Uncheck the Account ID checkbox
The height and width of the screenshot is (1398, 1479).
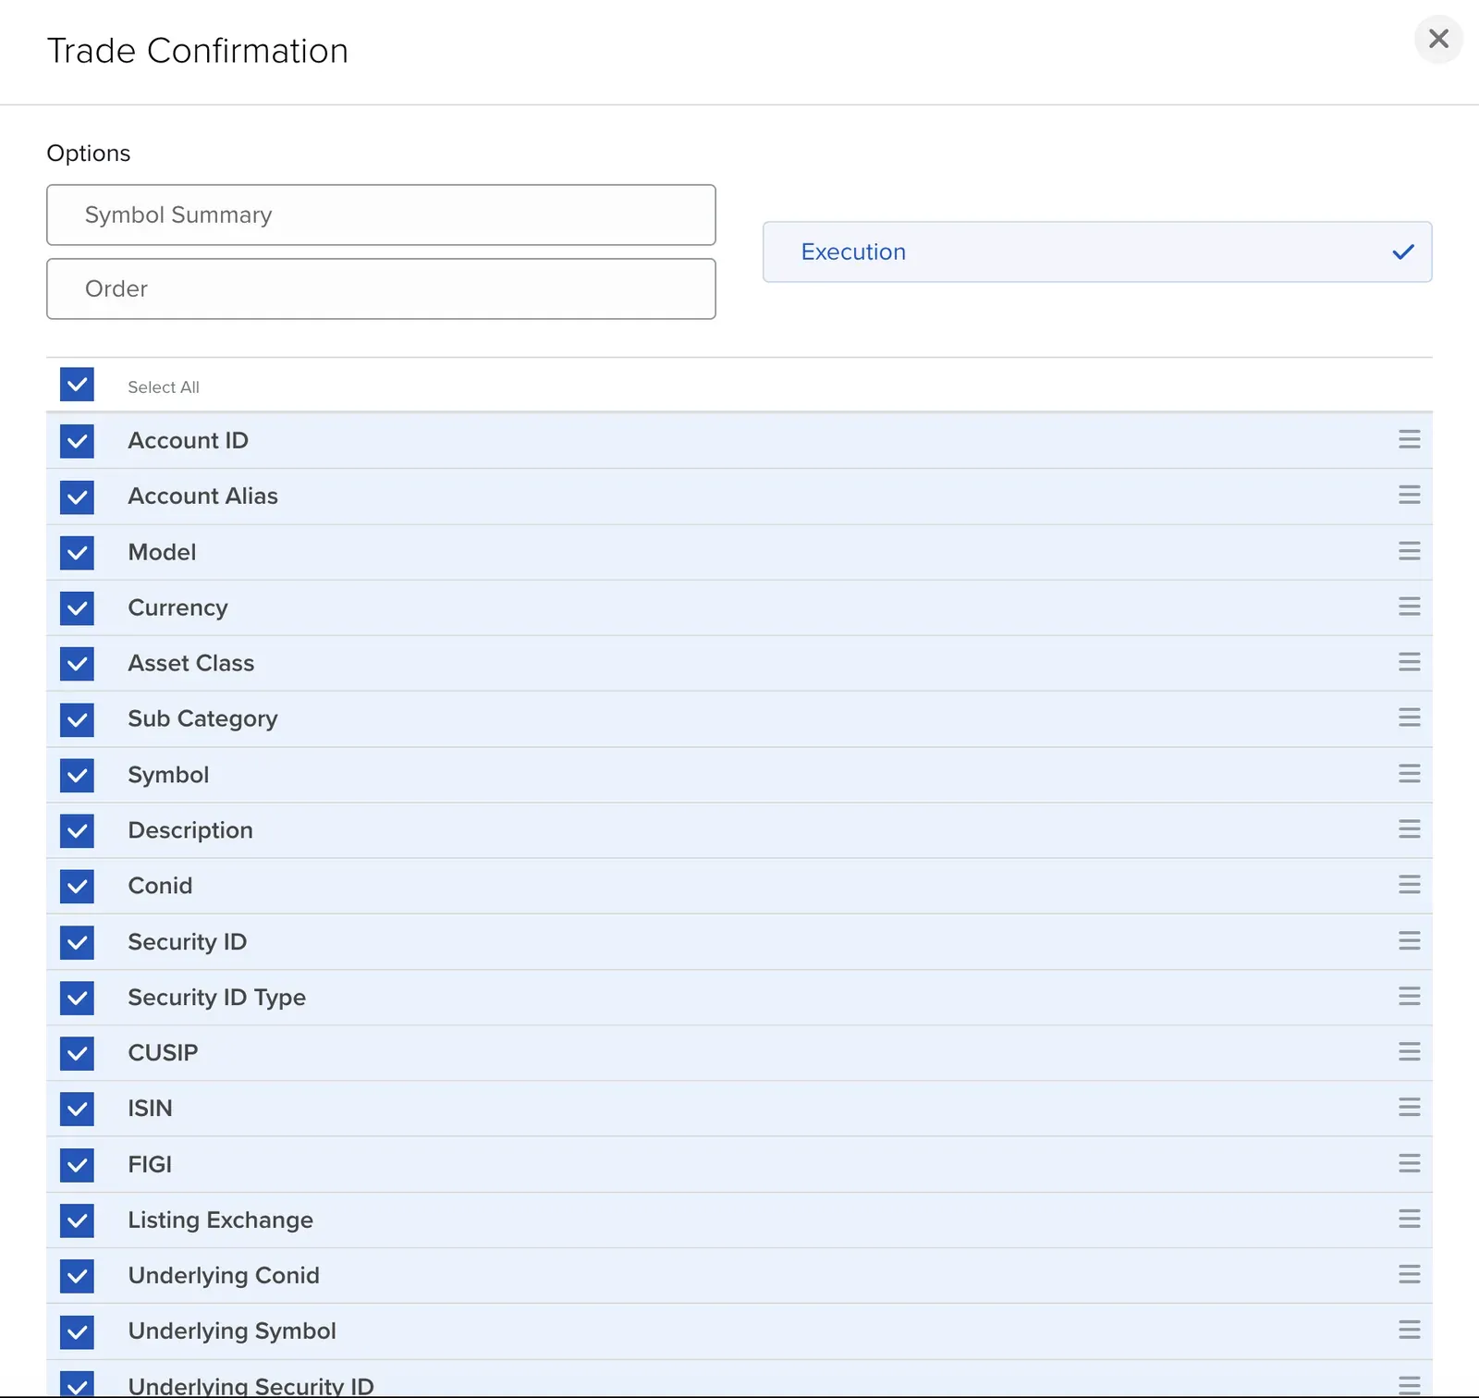pos(77,441)
